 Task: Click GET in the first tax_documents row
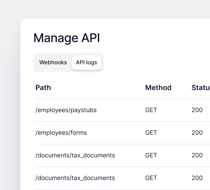(151, 155)
